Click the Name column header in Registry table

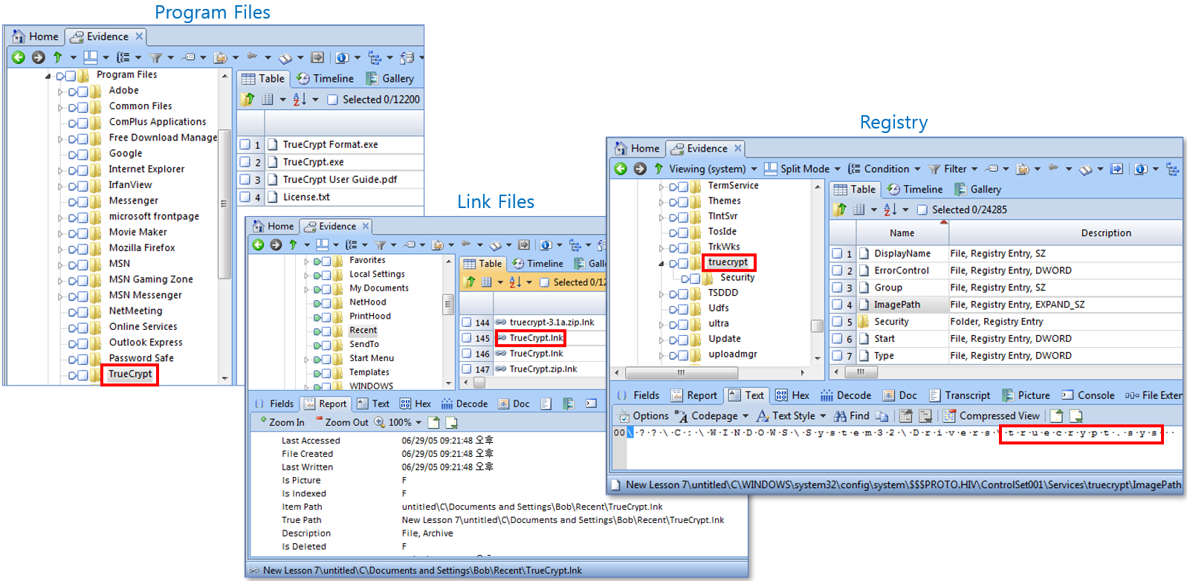pyautogui.click(x=902, y=233)
